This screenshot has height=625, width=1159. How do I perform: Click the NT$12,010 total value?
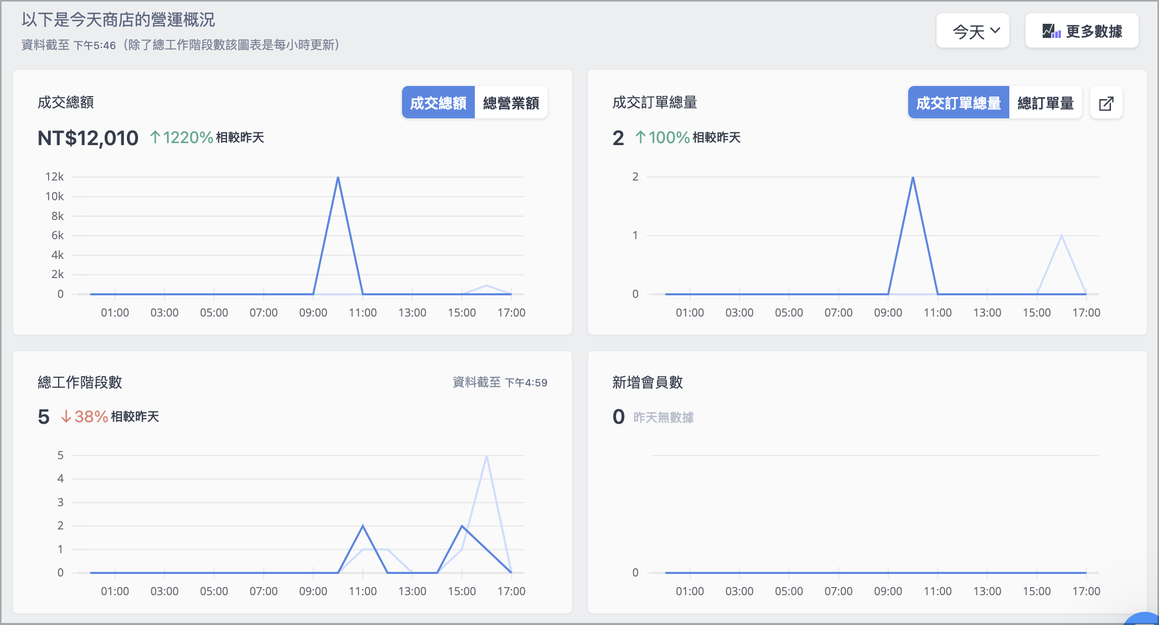point(88,138)
